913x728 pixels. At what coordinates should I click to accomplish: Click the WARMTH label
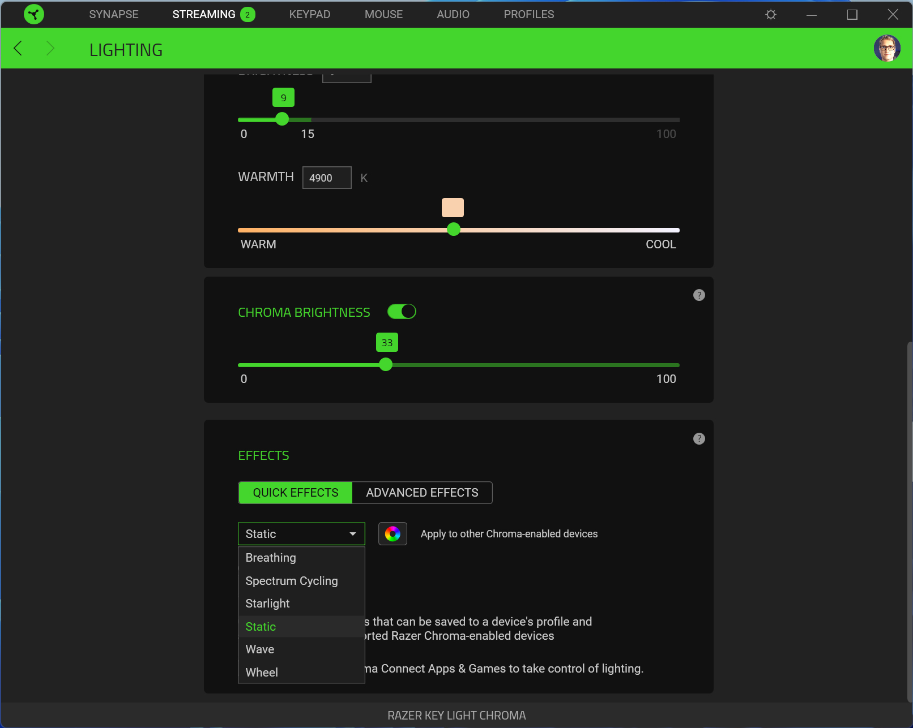[x=266, y=177]
